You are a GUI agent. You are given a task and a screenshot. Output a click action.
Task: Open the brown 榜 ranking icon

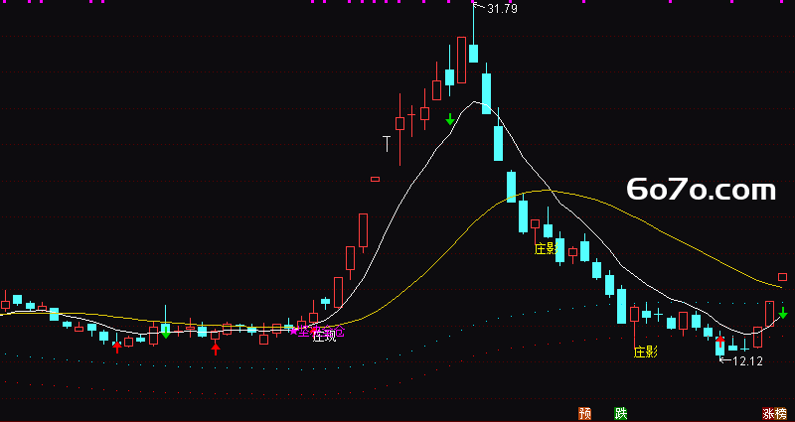(781, 413)
